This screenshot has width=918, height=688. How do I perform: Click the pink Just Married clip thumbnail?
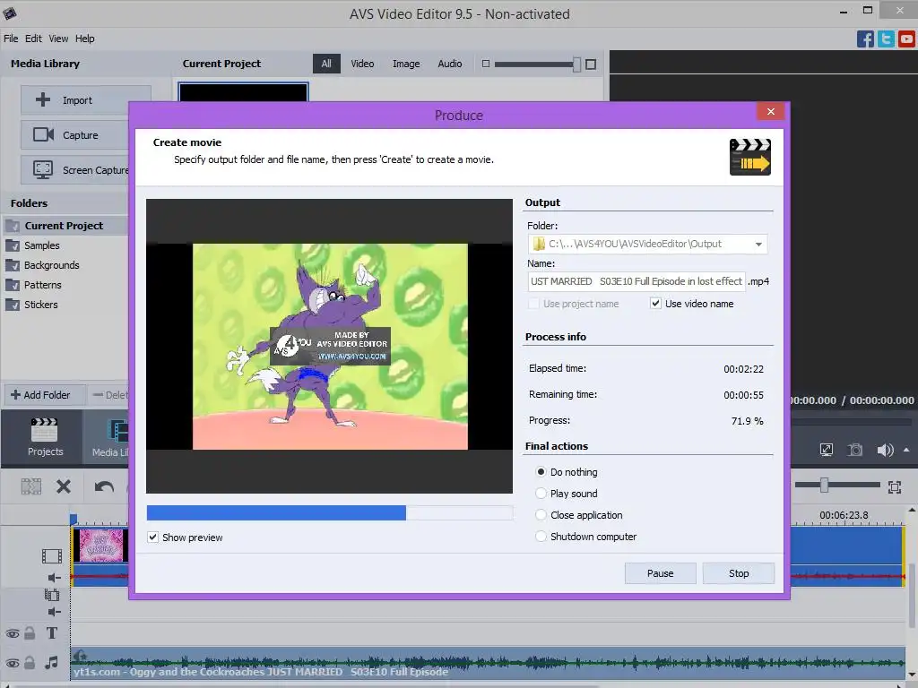(x=100, y=546)
